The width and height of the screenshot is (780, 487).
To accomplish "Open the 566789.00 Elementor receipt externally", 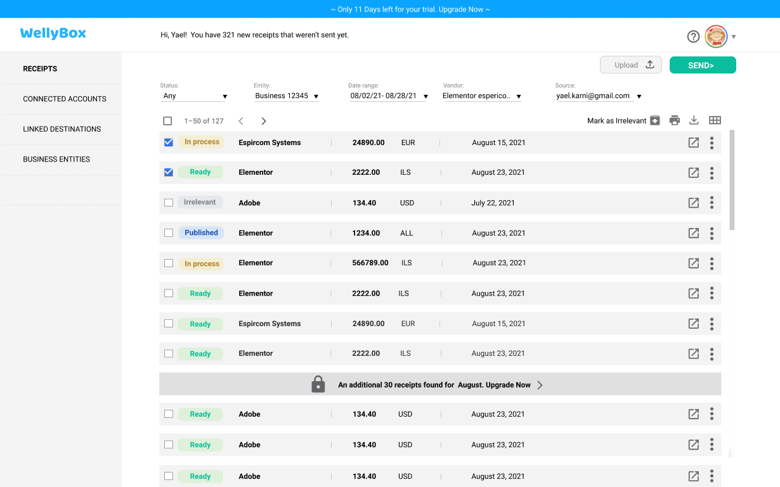I will point(694,263).
